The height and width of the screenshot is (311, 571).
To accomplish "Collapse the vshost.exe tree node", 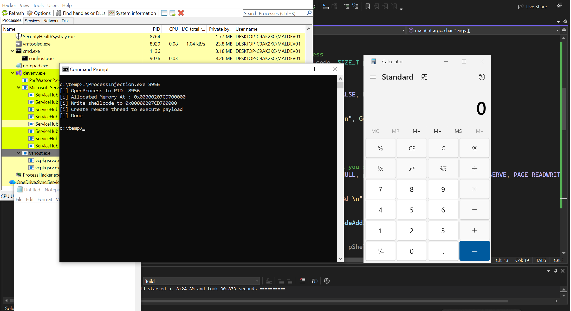I will click(18, 153).
